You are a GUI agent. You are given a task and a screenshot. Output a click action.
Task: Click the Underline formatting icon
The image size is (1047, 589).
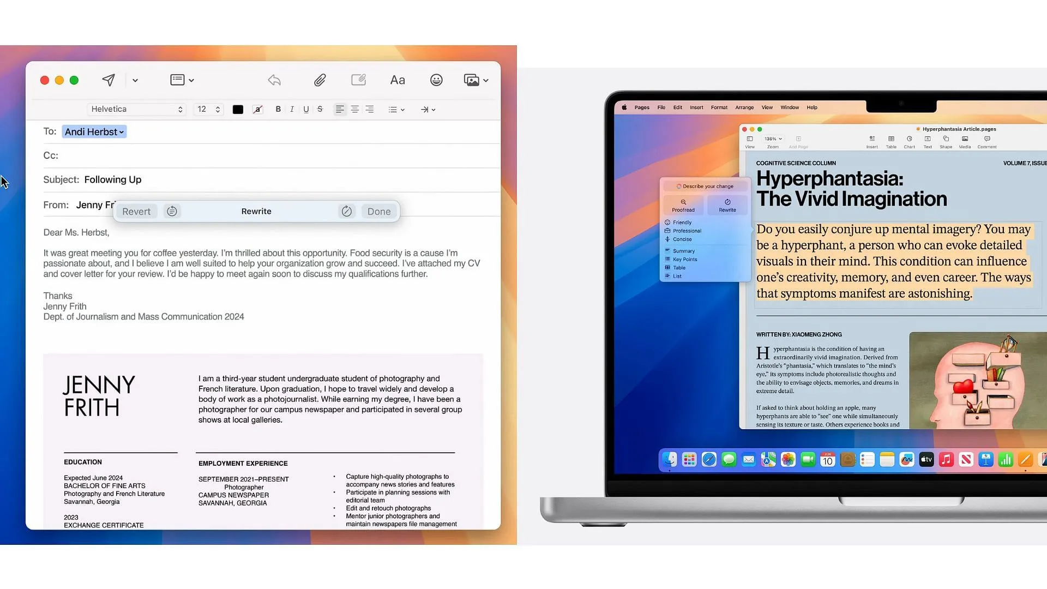(x=305, y=109)
